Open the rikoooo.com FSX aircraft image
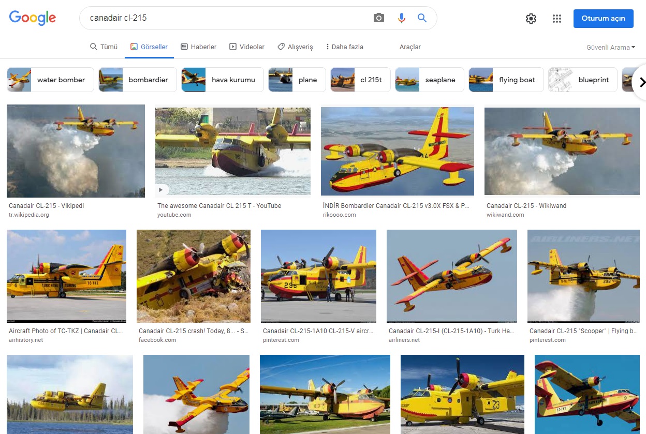Screen dimensions: 646x434 398,151
